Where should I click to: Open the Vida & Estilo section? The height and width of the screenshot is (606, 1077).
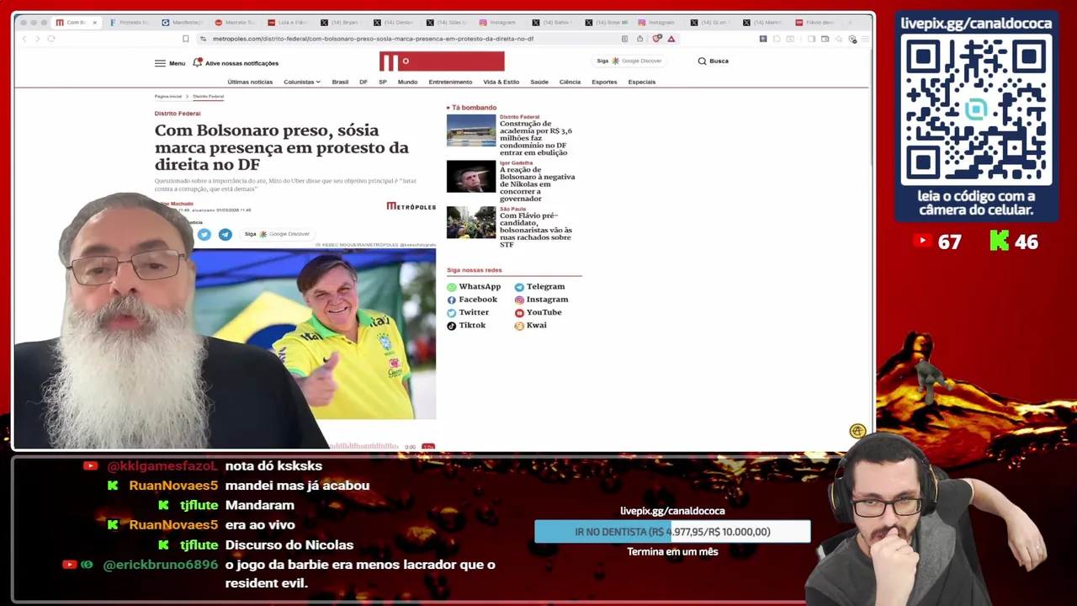[x=501, y=82]
